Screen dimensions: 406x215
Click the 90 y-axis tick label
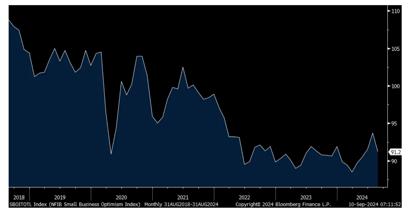[393, 161]
